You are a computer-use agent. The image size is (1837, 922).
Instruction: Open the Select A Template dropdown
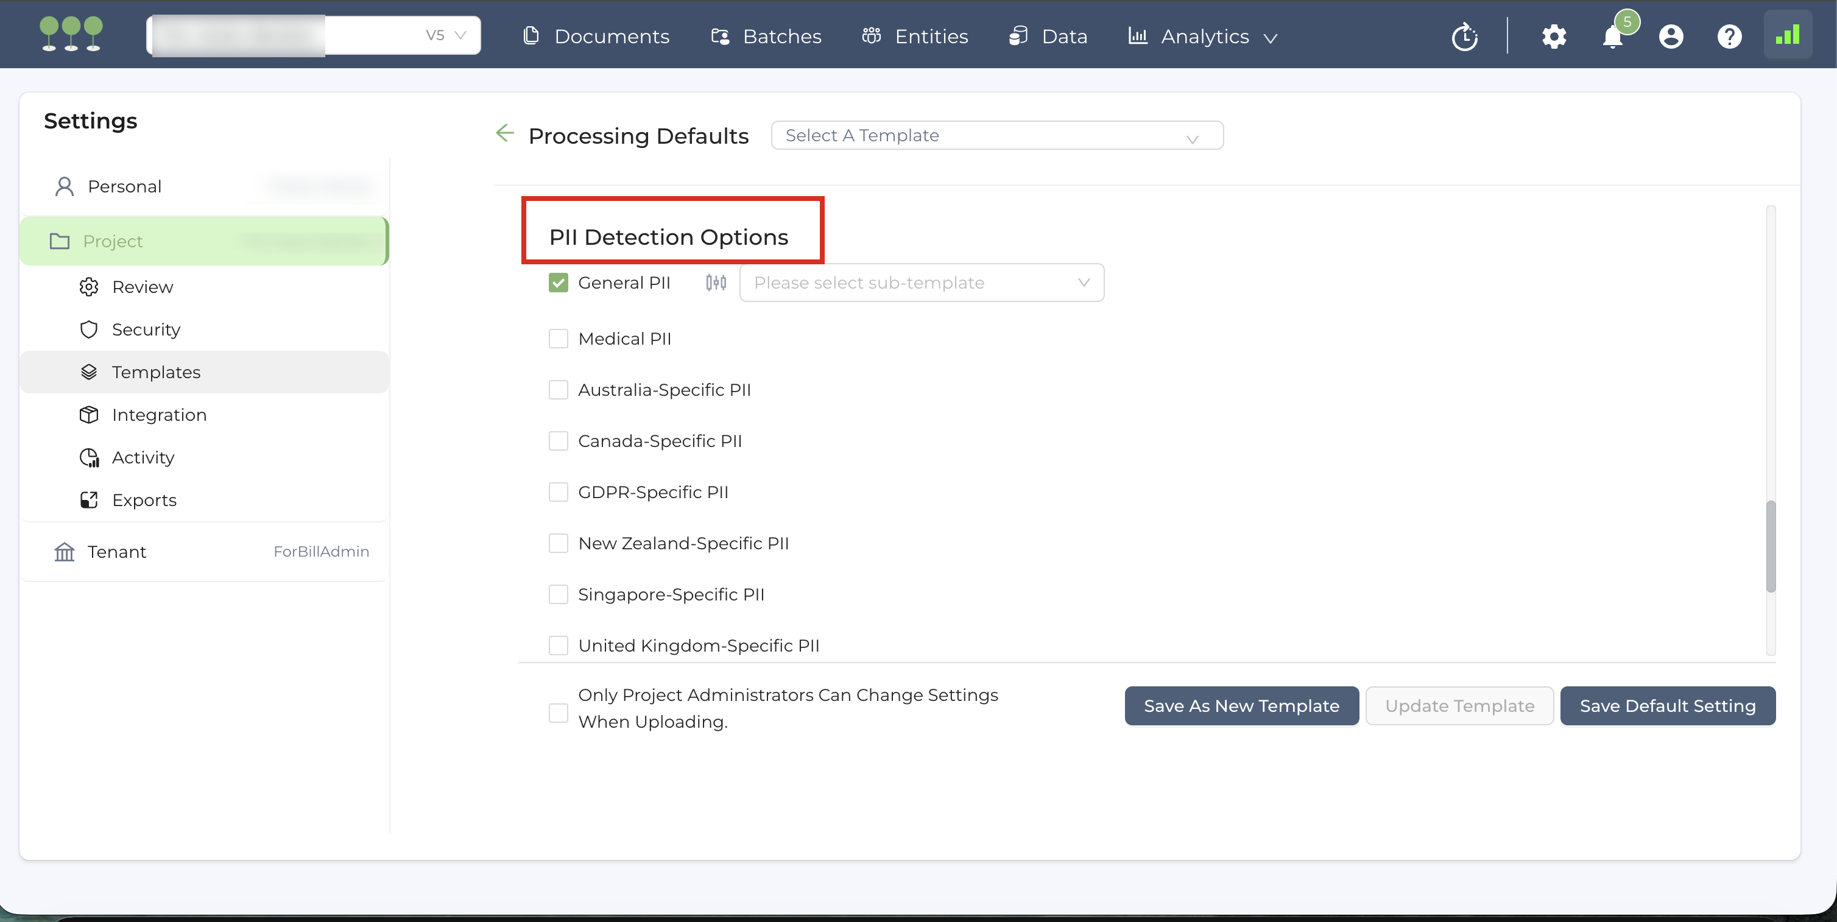(996, 135)
